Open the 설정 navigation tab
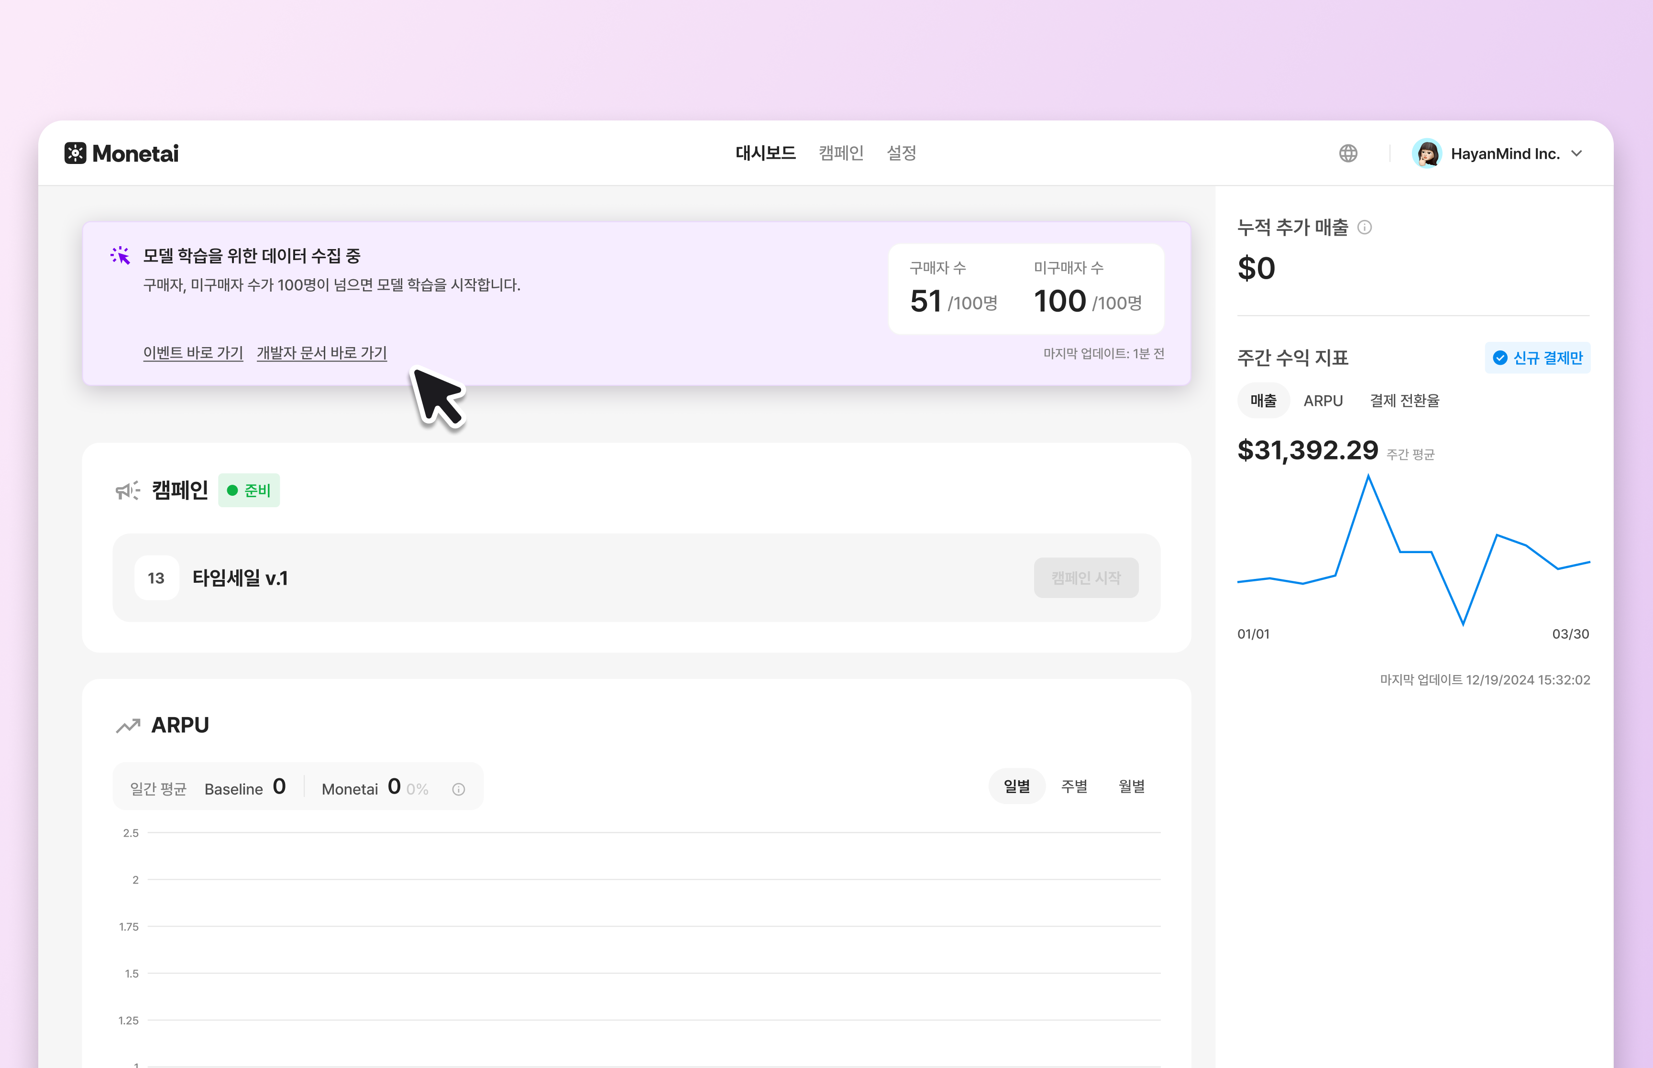Viewport: 1653px width, 1068px height. click(901, 153)
